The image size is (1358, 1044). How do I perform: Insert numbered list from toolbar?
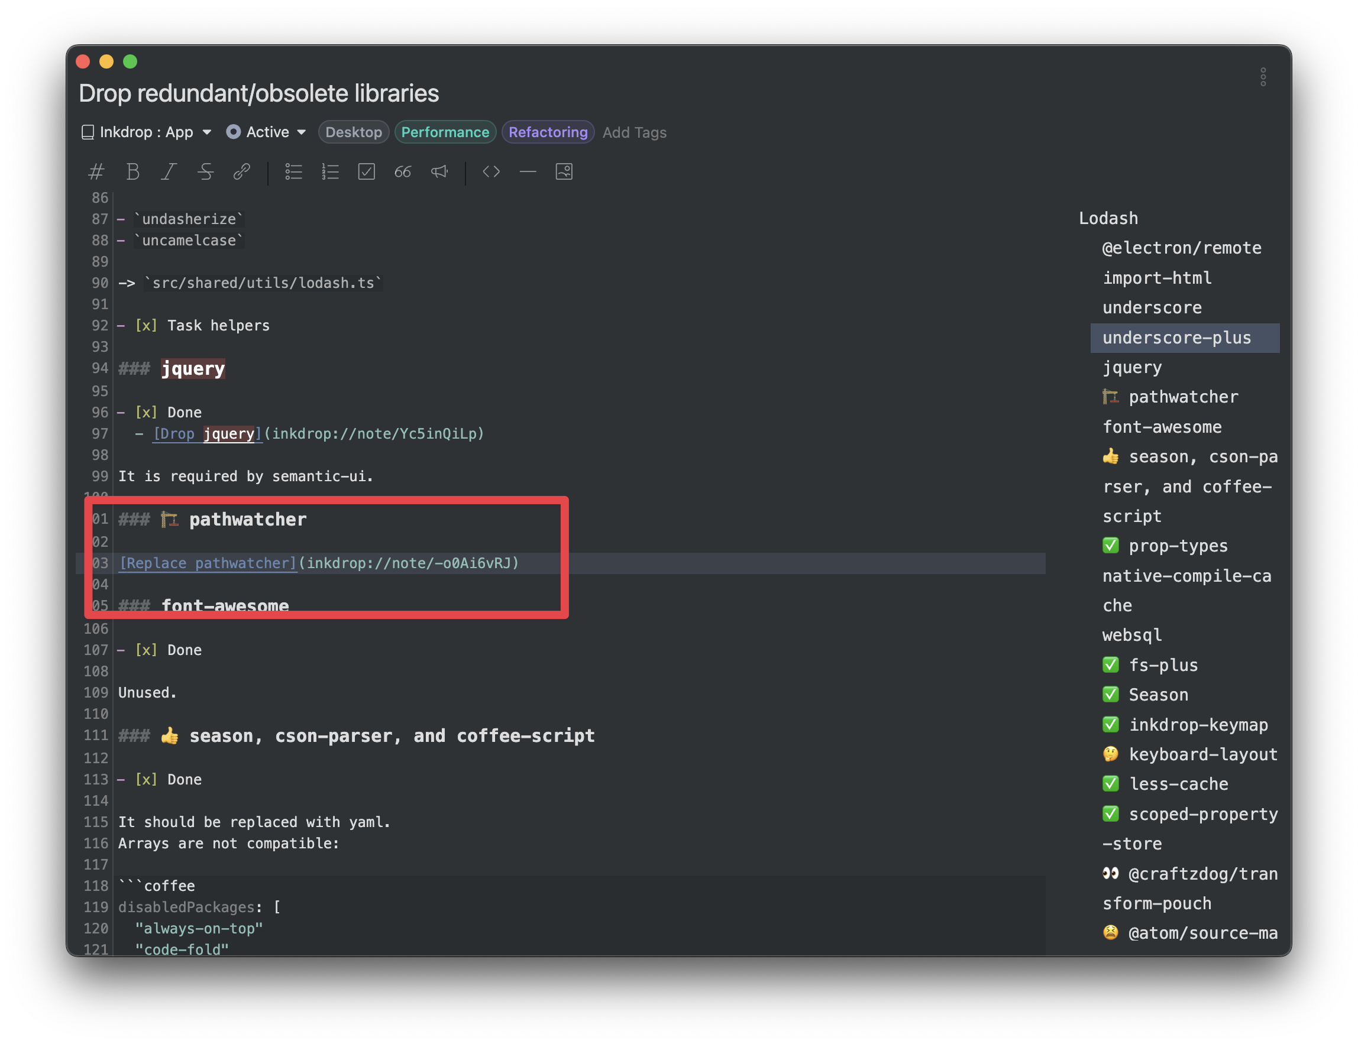pyautogui.click(x=330, y=171)
